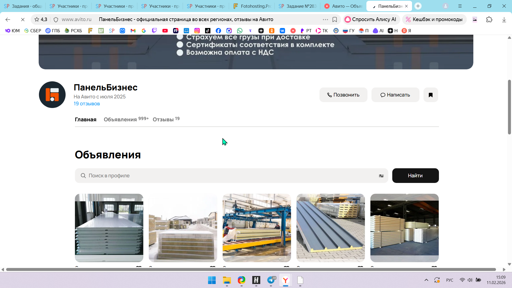
Task: Click the three-dots menu in address bar
Action: (325, 19)
